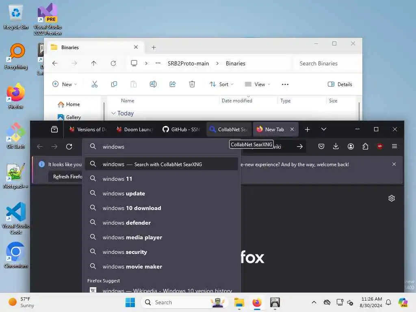Pick the windows defender suggestion
This screenshot has width=416, height=312.
pyautogui.click(x=161, y=223)
